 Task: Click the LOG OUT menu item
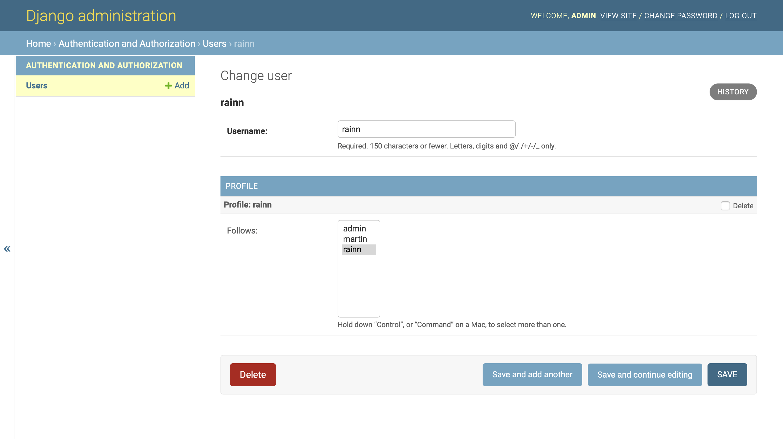pos(741,16)
